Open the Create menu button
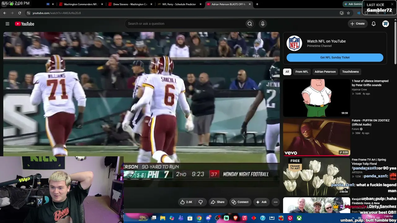The width and height of the screenshot is (397, 223). click(x=358, y=24)
